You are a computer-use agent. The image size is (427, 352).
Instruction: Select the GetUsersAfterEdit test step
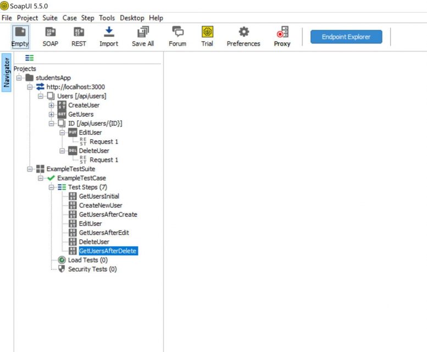104,233
